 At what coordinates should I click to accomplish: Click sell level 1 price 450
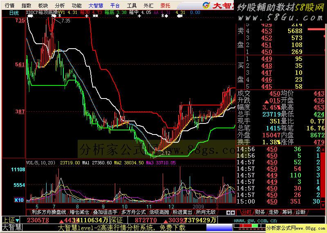click(x=267, y=52)
